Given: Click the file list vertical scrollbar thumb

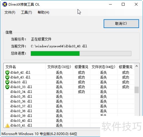Looking at the screenshot, I should point(137,90).
